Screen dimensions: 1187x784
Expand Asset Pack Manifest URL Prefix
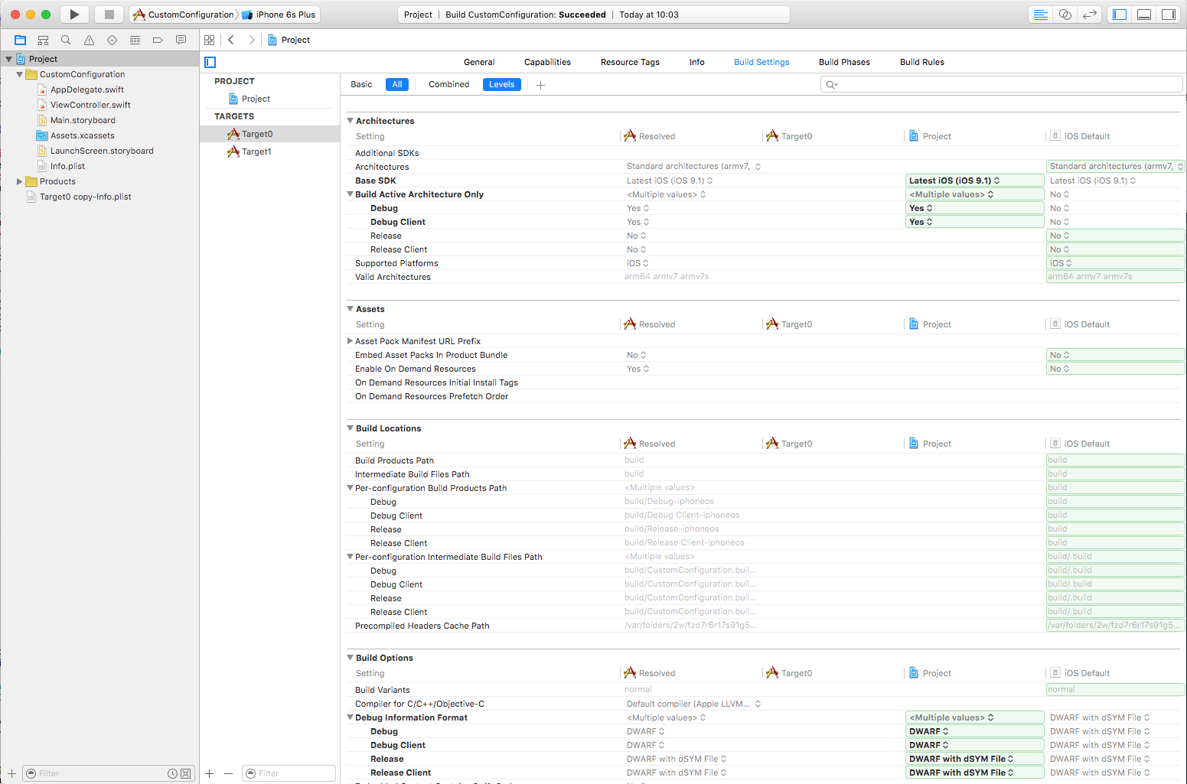[x=351, y=341]
